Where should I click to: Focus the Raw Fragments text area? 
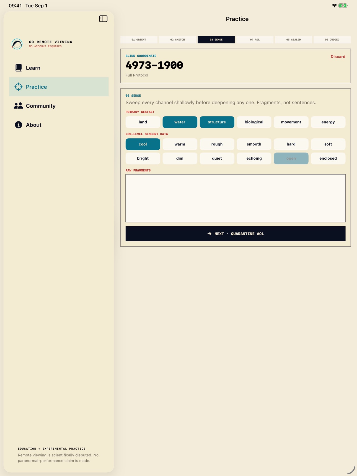pyautogui.click(x=236, y=198)
